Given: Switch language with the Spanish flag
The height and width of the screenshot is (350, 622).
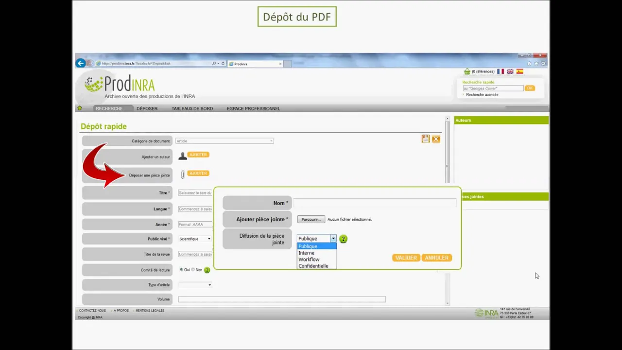Looking at the screenshot, I should 519,71.
